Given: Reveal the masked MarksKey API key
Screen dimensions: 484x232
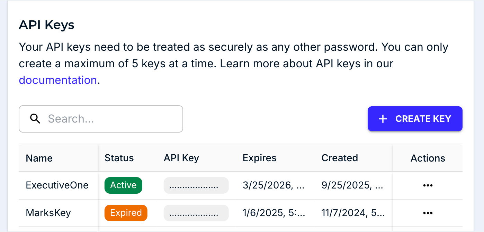Looking at the screenshot, I should pos(196,213).
